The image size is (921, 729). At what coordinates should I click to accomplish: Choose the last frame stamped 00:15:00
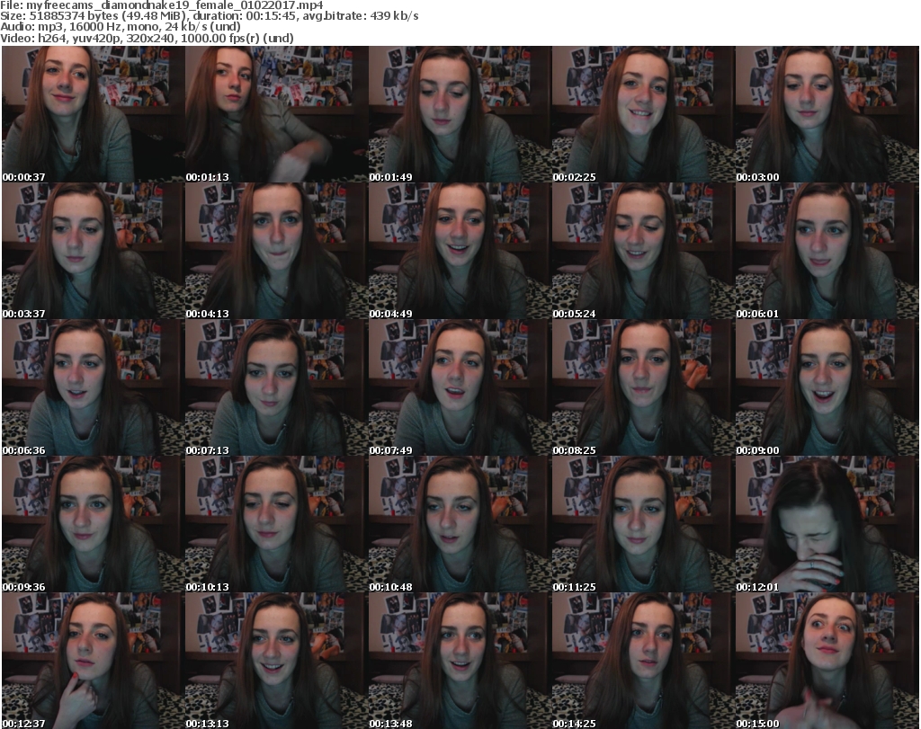(827, 661)
